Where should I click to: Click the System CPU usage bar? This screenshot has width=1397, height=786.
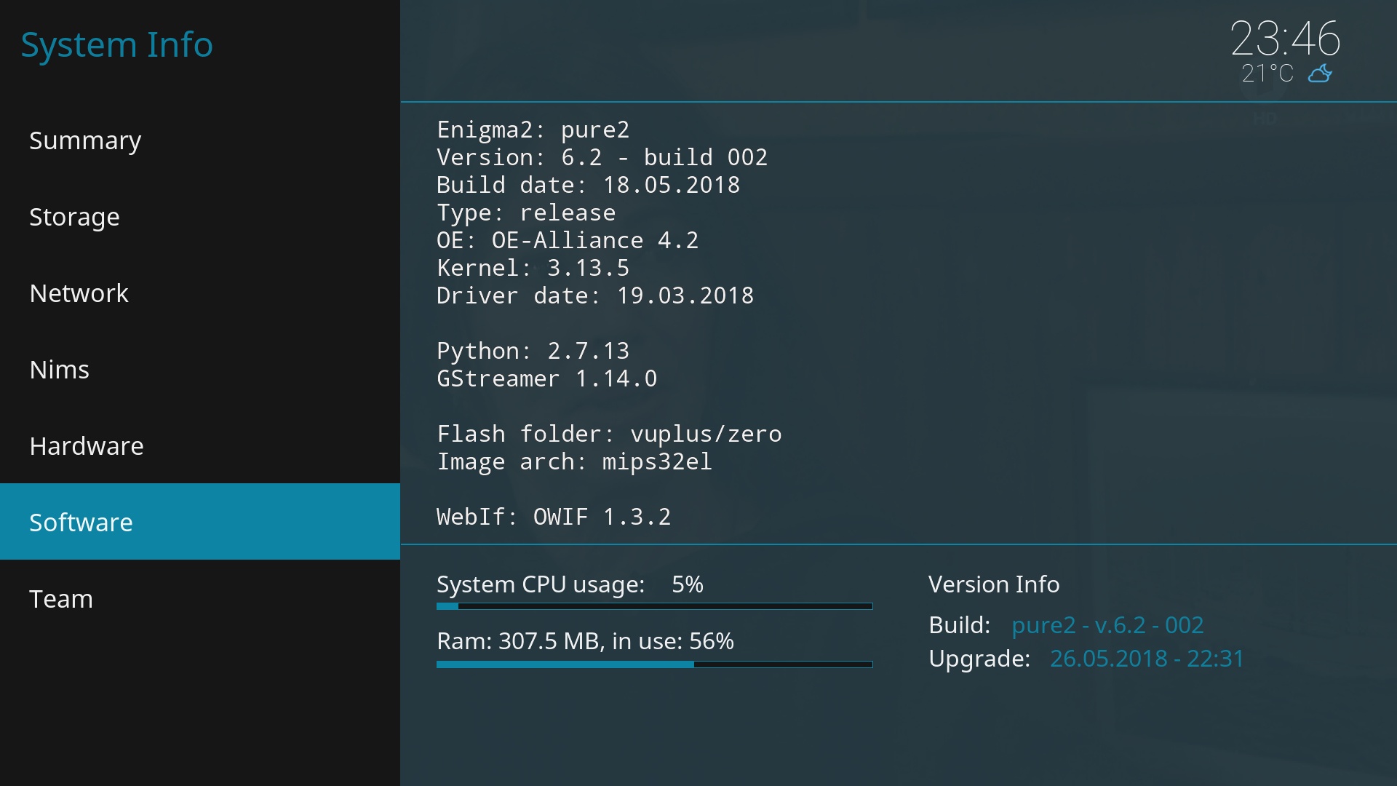(654, 606)
